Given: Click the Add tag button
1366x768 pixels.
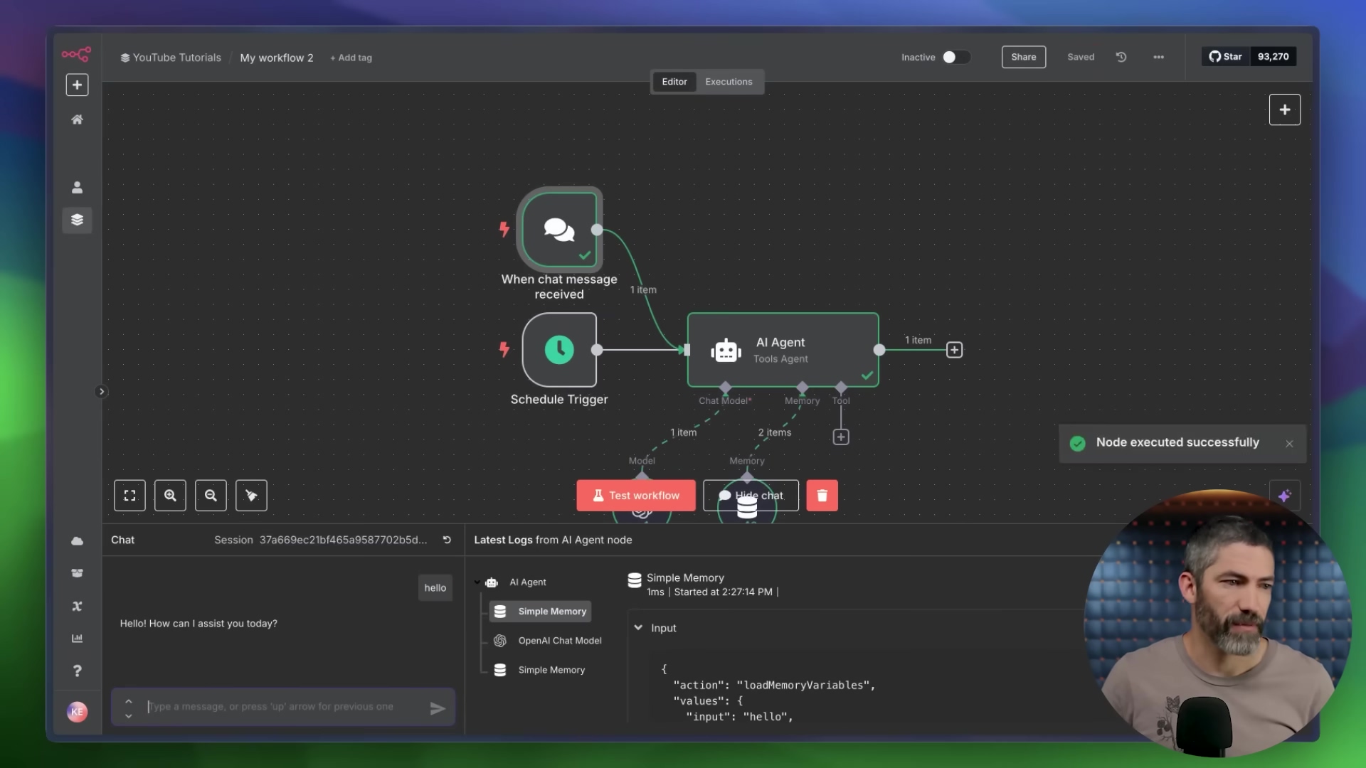Looking at the screenshot, I should [351, 58].
